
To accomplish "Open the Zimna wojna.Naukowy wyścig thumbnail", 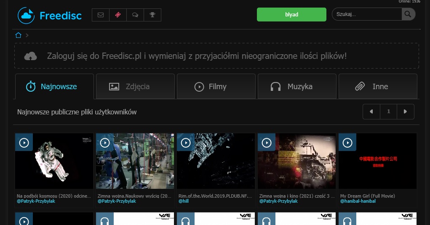I will tap(135, 161).
